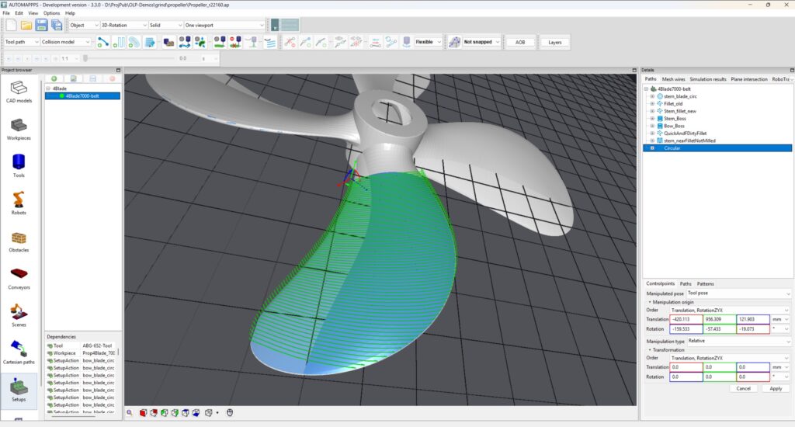This screenshot has width=795, height=427.
Task: Click the first red cube view icon
Action: coord(143,413)
